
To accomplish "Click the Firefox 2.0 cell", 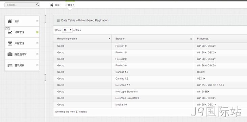I will coord(152,59).
